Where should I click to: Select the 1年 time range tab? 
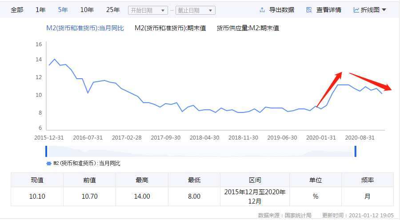click(40, 10)
